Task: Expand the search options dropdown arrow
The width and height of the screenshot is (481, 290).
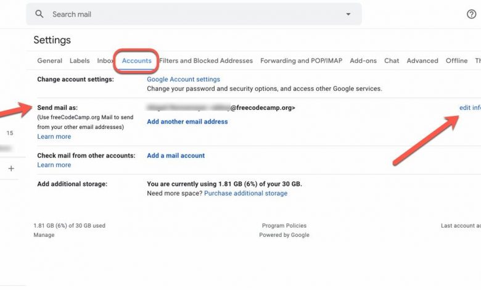Action: [x=348, y=14]
